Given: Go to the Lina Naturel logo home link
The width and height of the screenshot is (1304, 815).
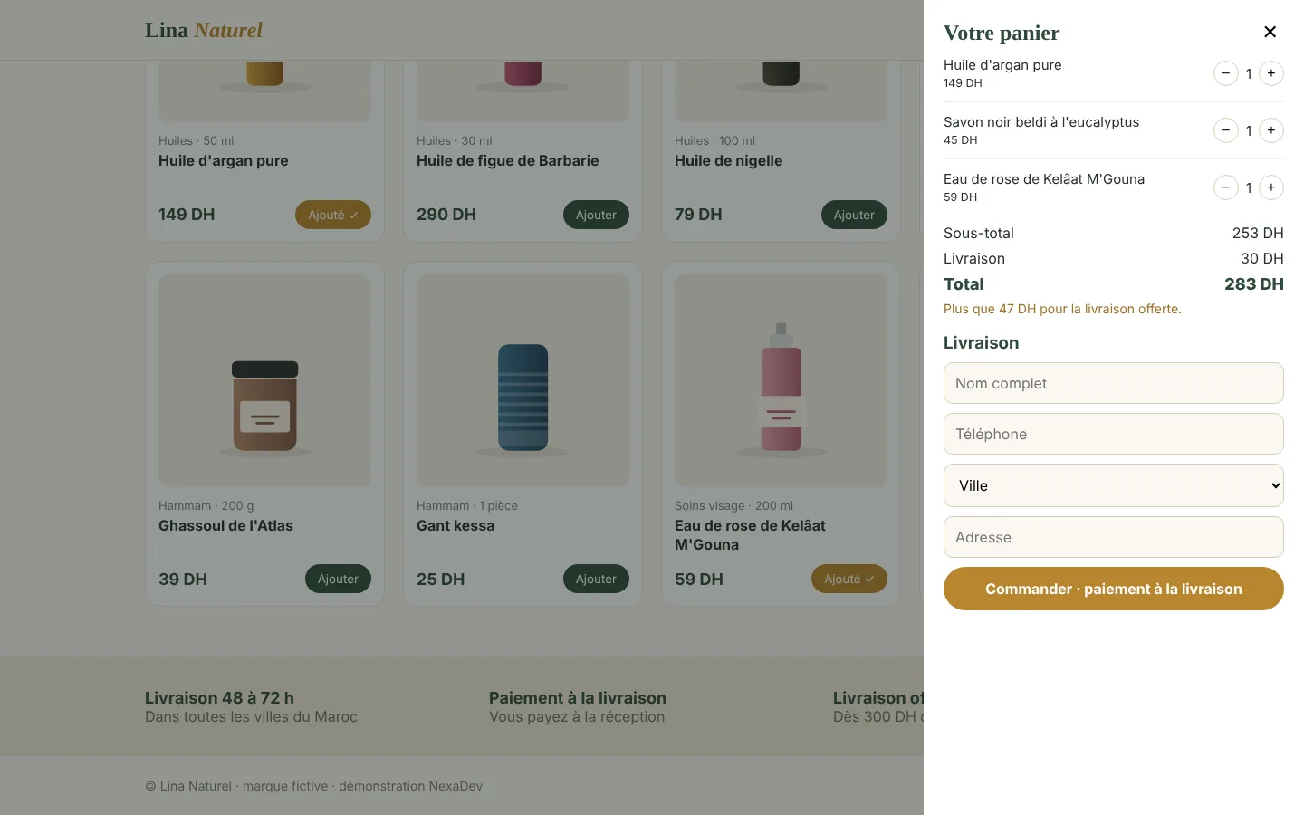Looking at the screenshot, I should pyautogui.click(x=204, y=30).
